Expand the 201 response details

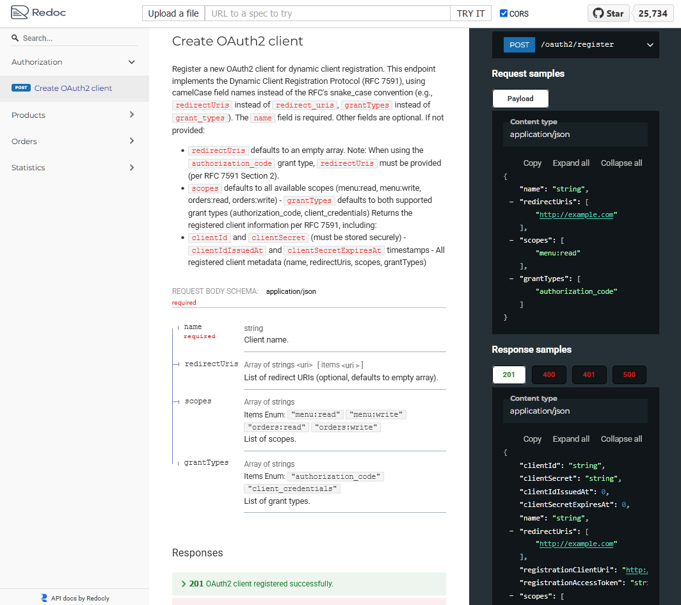point(308,584)
